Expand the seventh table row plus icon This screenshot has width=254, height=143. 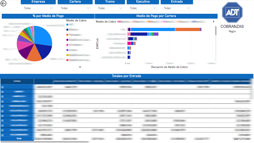pos(2,116)
